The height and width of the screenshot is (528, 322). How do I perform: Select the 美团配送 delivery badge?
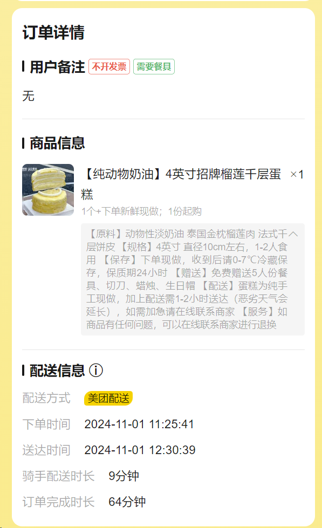point(108,399)
